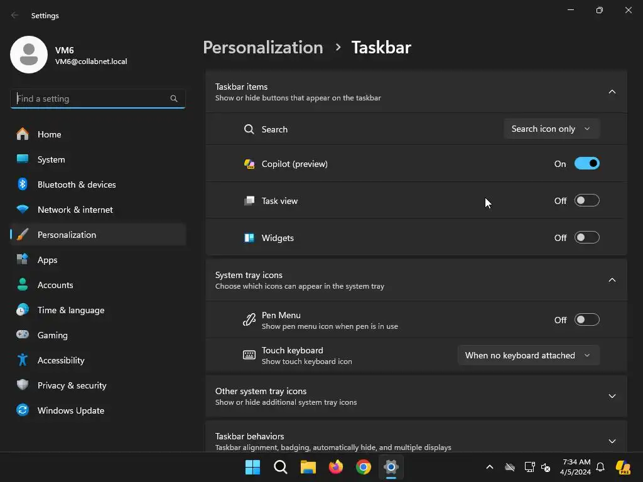
Task: Click the 'Show touch keyboard icon' text
Action: pyautogui.click(x=306, y=361)
